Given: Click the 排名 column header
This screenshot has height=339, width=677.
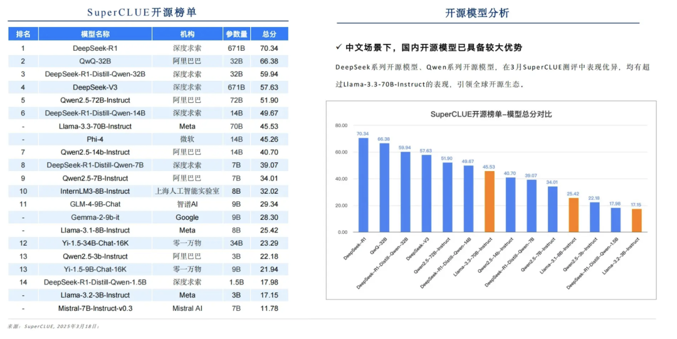Looking at the screenshot, I should [23, 34].
